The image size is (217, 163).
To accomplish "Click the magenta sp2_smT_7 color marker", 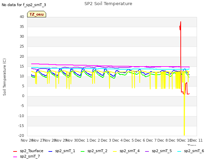I will click(15, 157).
